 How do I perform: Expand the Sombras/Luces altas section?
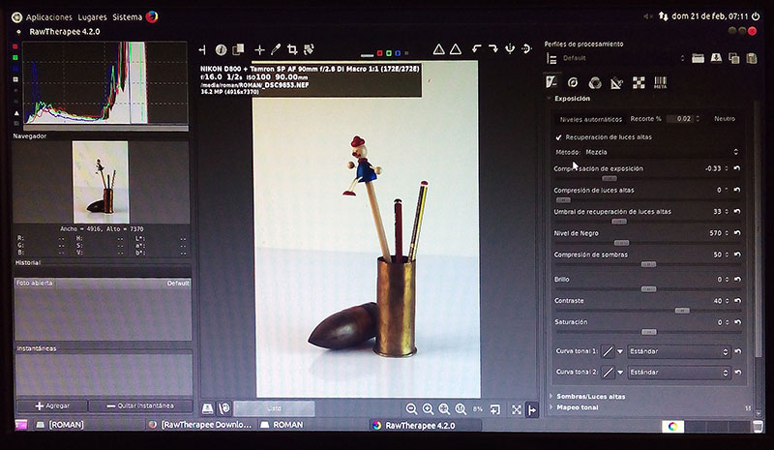point(590,396)
